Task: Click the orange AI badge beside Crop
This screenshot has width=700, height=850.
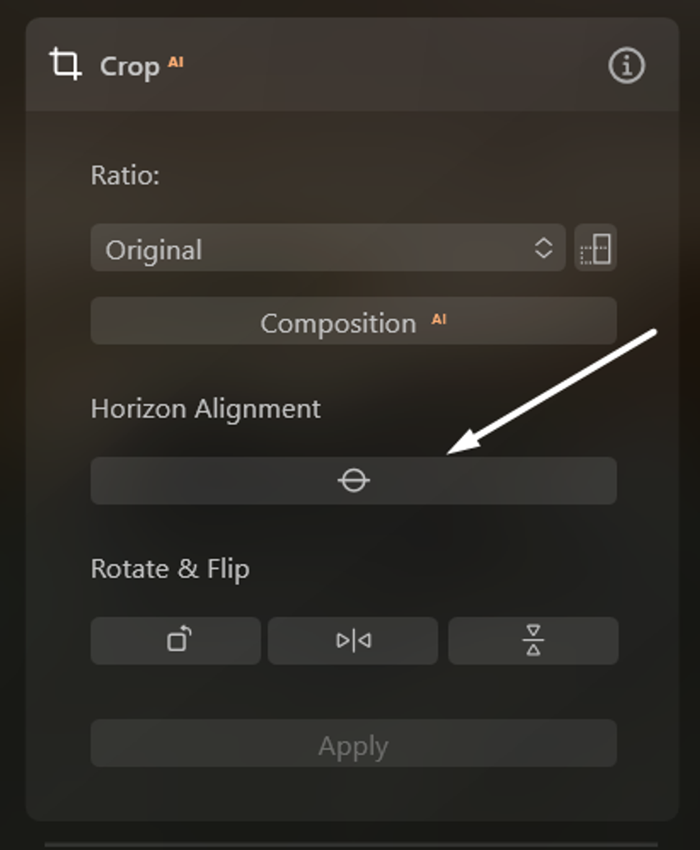Action: point(176,62)
